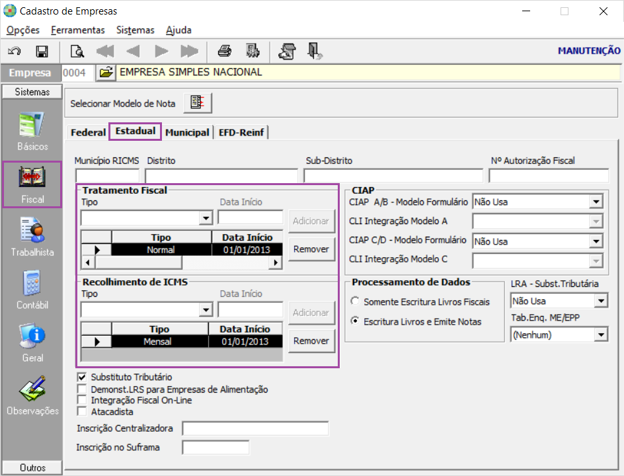The image size is (624, 476).
Task: Open print preview magnifier icon
Action: (x=77, y=52)
